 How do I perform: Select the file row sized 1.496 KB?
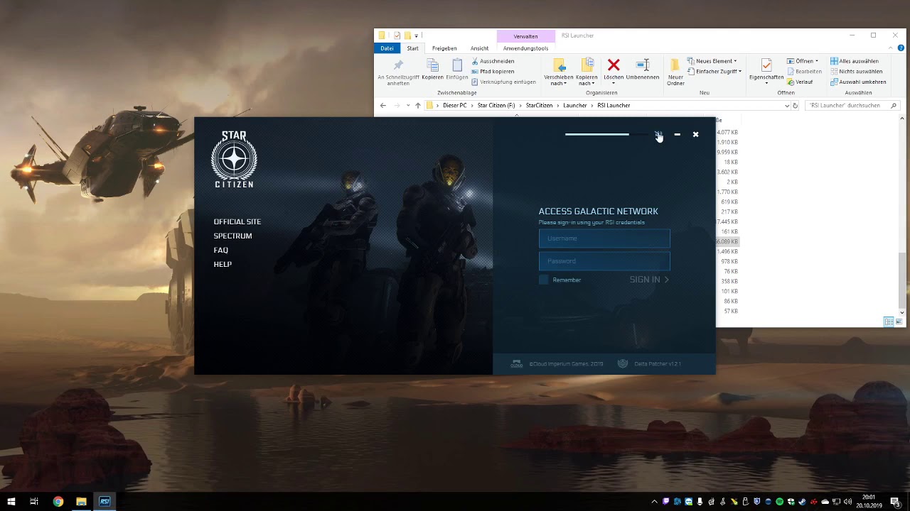tap(727, 251)
